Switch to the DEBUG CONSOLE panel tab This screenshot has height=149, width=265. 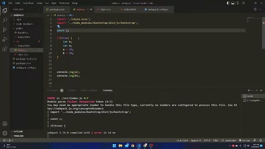click(89, 91)
